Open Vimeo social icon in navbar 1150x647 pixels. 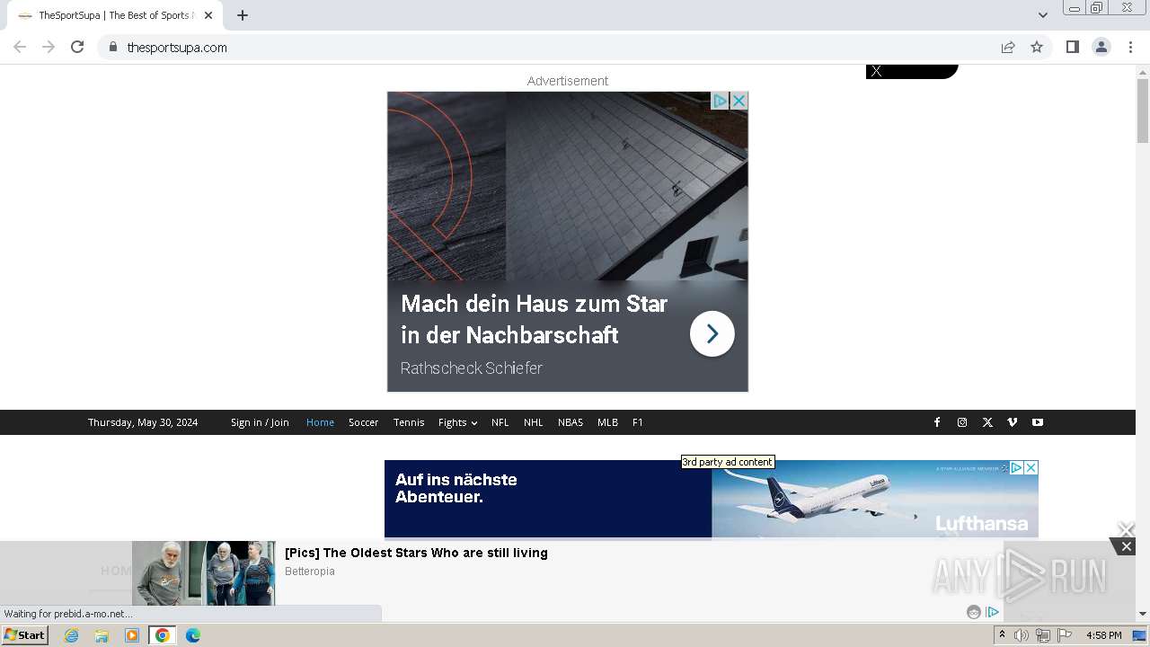(x=1013, y=422)
